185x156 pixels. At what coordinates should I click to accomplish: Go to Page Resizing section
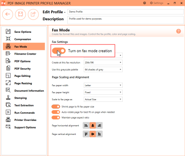24,83
